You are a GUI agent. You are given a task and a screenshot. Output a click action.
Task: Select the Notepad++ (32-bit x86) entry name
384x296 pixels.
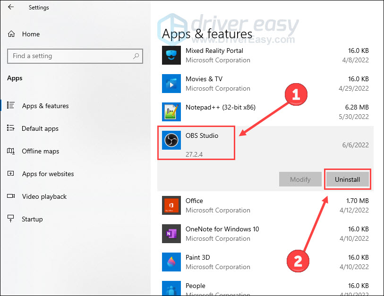(221, 107)
